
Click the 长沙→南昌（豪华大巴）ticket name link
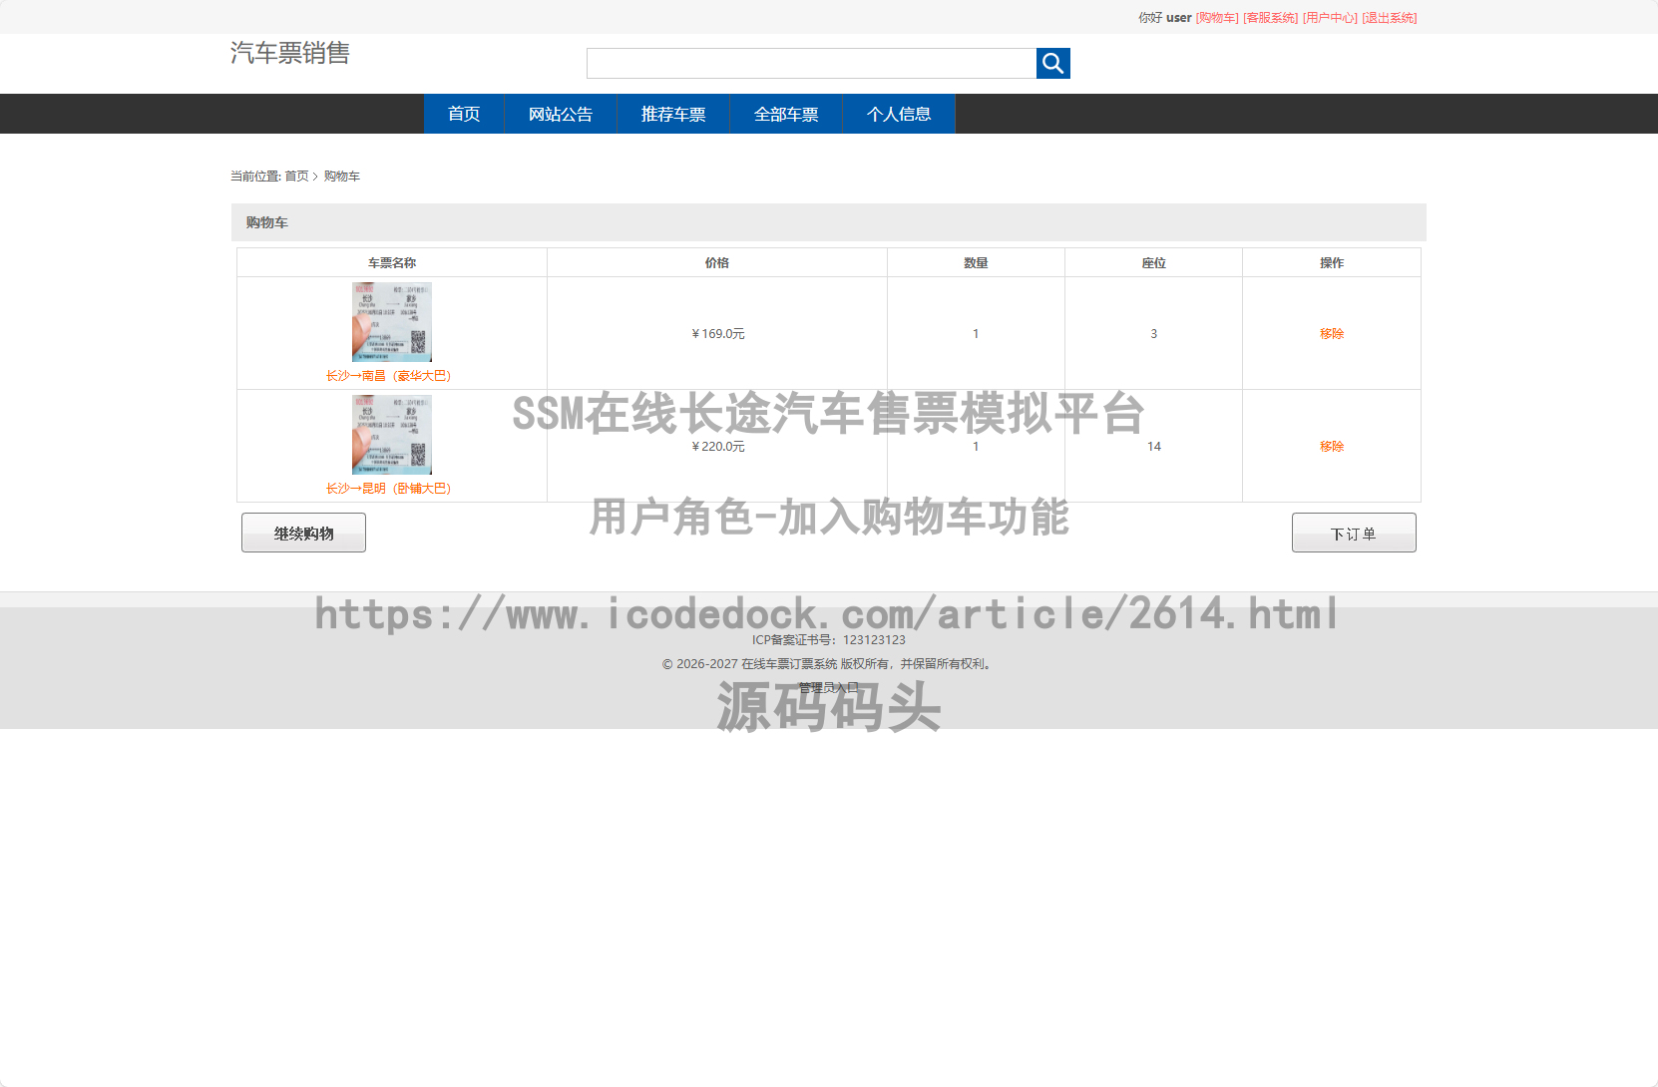pyautogui.click(x=389, y=376)
